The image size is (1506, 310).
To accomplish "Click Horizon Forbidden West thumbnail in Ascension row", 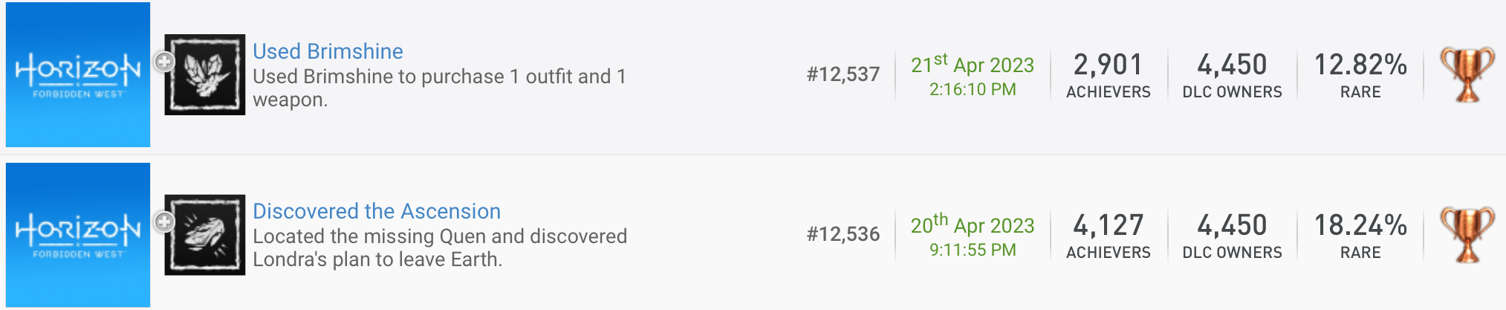I will coord(78,235).
